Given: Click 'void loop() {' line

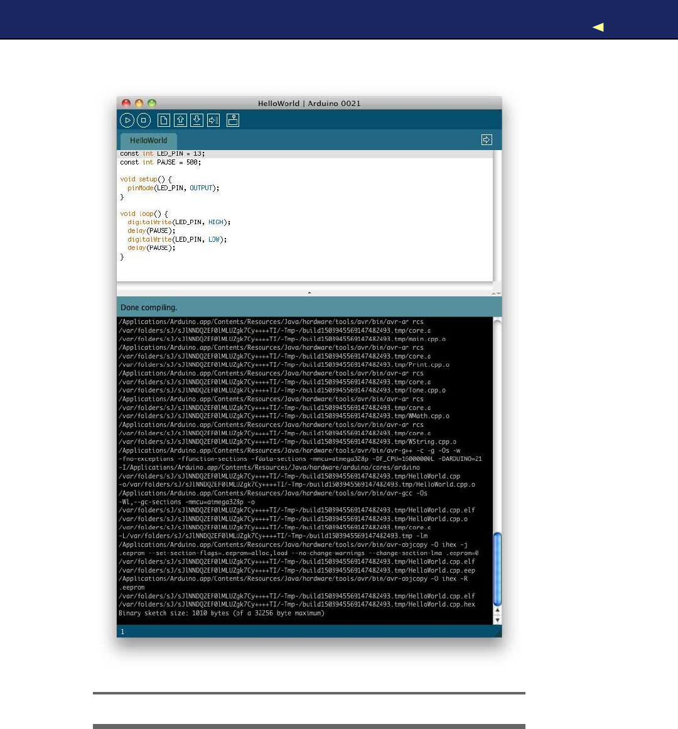Looking at the screenshot, I should pos(144,214).
